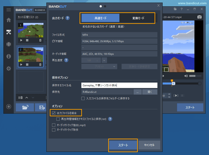Click the playback speed value field
Screen dimensions: 209x155
[x=91, y=60]
